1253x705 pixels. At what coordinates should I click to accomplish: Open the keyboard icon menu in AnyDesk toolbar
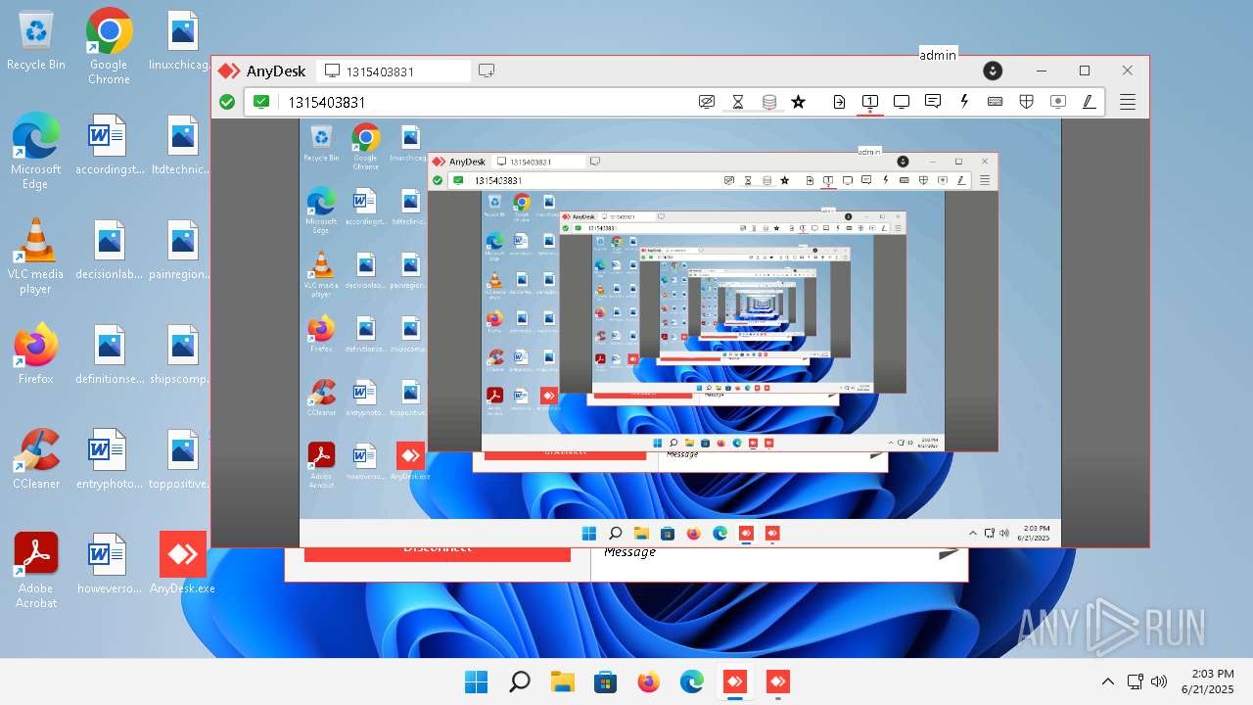click(995, 102)
